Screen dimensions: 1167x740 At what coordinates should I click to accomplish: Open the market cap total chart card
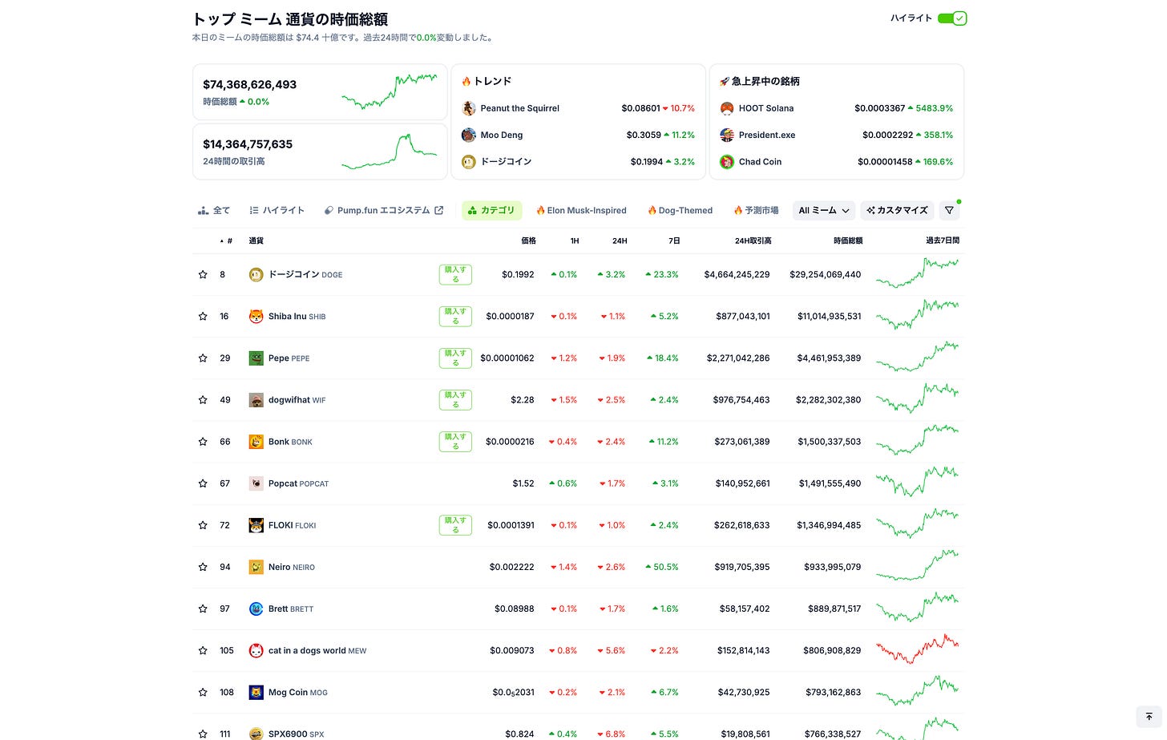[320, 92]
